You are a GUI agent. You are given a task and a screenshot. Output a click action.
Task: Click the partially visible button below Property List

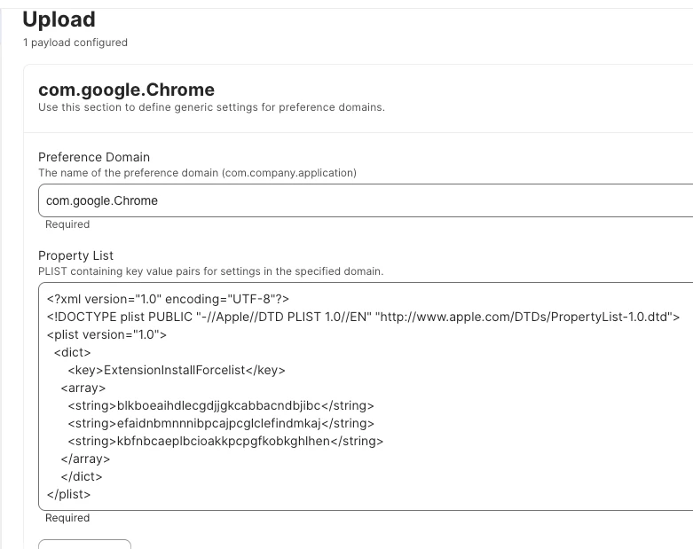click(85, 545)
